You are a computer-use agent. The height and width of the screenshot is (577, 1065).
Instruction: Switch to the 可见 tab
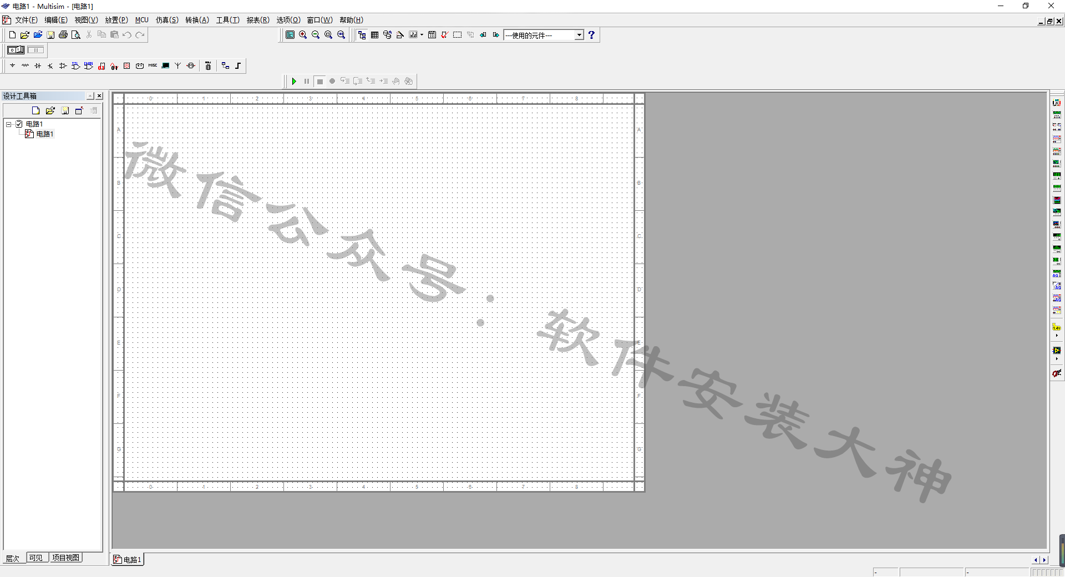point(36,558)
